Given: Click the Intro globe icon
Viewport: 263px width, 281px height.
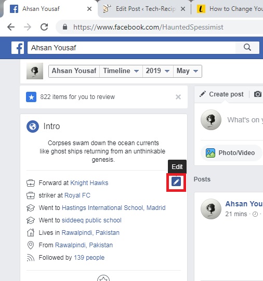Looking at the screenshot, I should [33, 127].
